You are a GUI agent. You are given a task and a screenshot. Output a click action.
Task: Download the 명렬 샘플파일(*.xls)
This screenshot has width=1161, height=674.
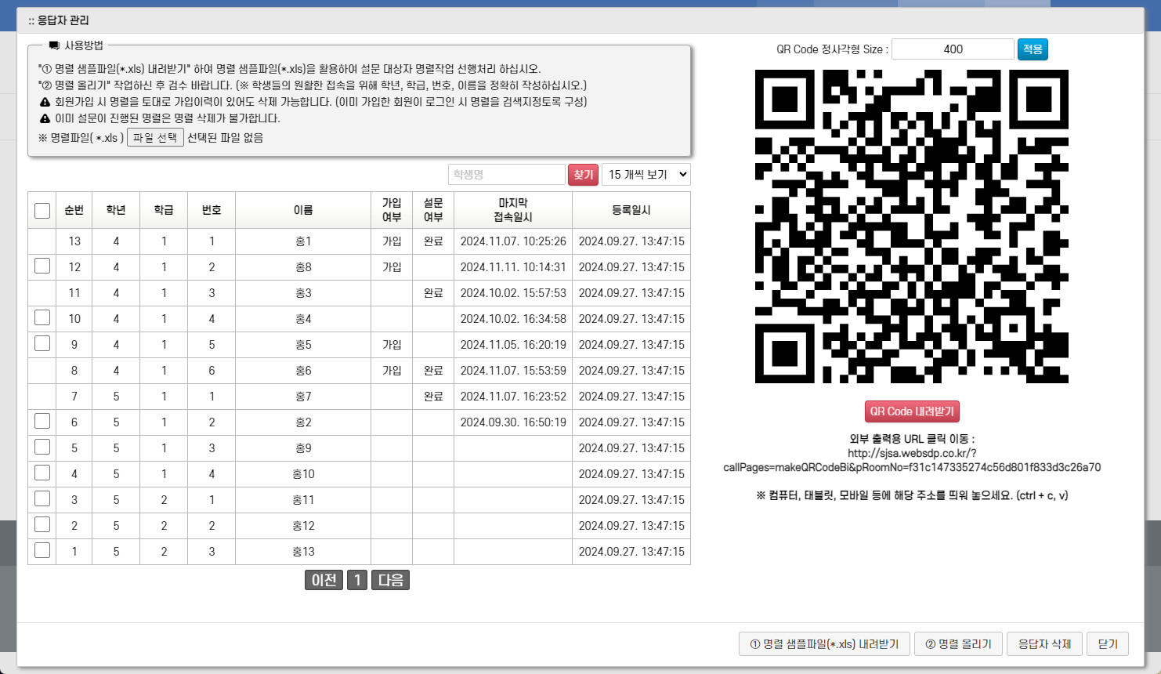tap(824, 644)
